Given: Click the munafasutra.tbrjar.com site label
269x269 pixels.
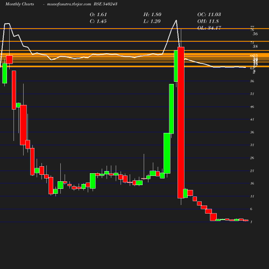Looking at the screenshot, I should point(69,4).
